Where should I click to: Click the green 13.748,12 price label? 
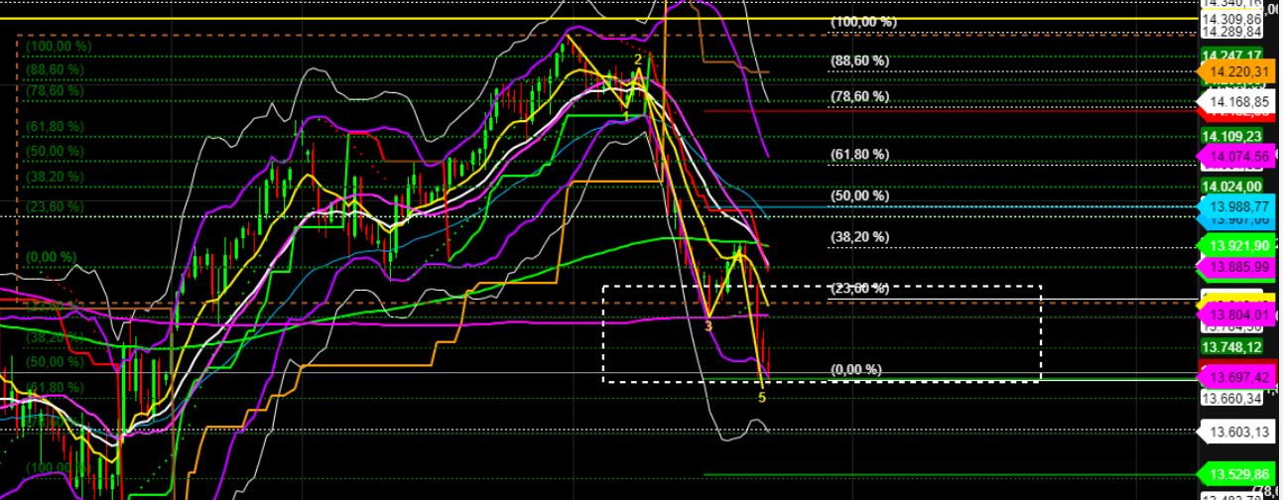[x=1231, y=347]
